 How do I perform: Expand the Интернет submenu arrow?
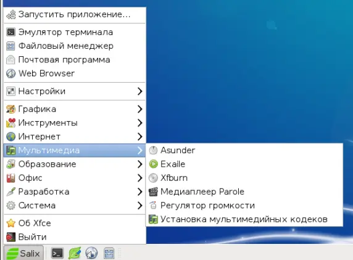pos(140,136)
